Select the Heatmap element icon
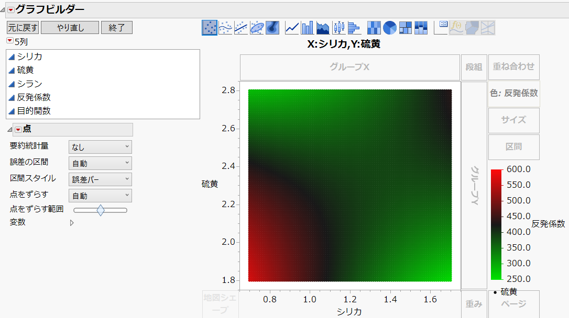Viewport: 569px width, 318px height. 374,28
